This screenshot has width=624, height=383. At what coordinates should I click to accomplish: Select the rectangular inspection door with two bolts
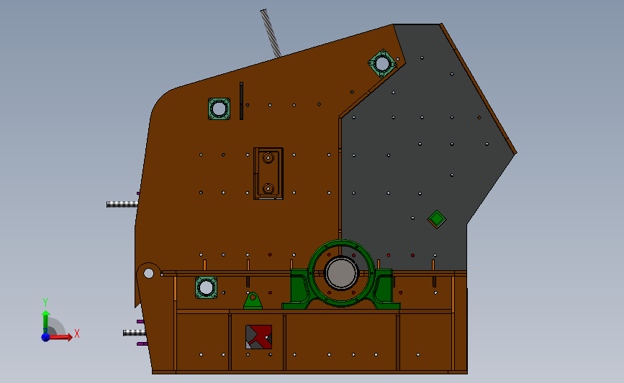click(268, 173)
